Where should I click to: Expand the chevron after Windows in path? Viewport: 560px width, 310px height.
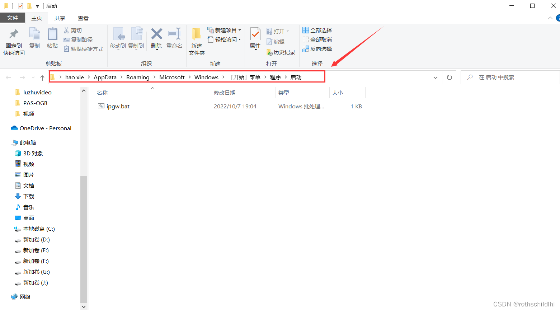click(x=224, y=77)
